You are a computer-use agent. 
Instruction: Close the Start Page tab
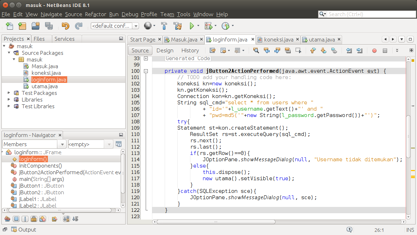tap(159, 39)
